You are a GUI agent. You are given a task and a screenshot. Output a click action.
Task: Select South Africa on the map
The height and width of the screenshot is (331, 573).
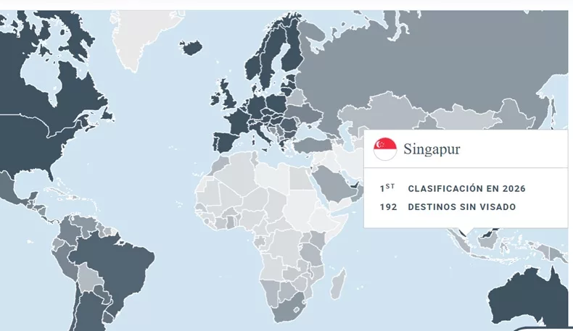(289, 310)
